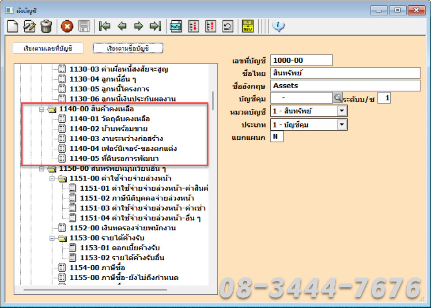This screenshot has width=431, height=308.
Task: Click document icon of 1153-01 row
Action: tap(72, 248)
